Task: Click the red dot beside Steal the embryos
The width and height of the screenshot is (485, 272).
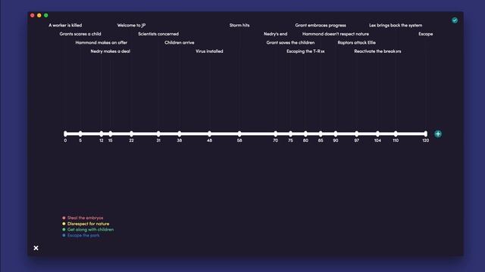Action: (64, 218)
